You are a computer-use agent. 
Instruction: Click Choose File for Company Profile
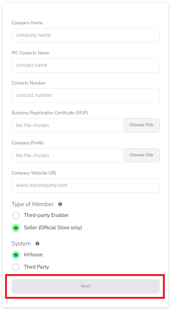(141, 155)
